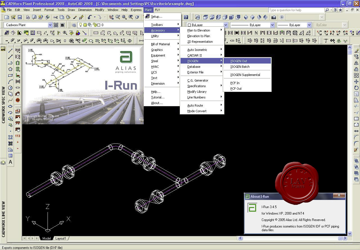Open the Express menu

click(136, 10)
